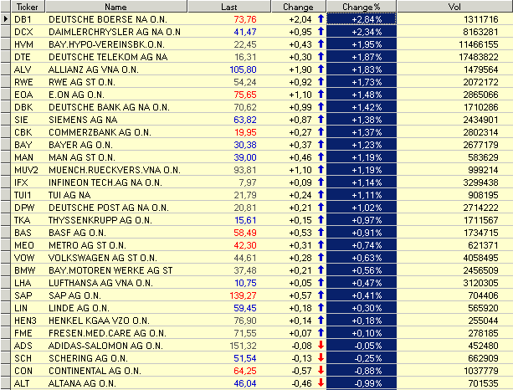
Task: Click the up arrow in TUI AG row
Action: [x=321, y=195]
